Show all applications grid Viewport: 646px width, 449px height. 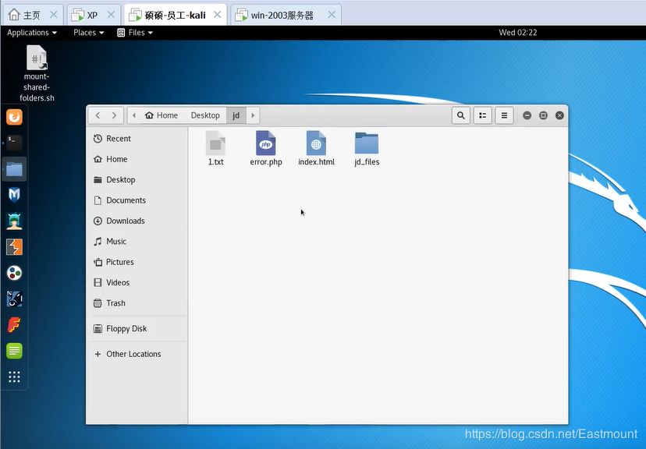tap(14, 377)
